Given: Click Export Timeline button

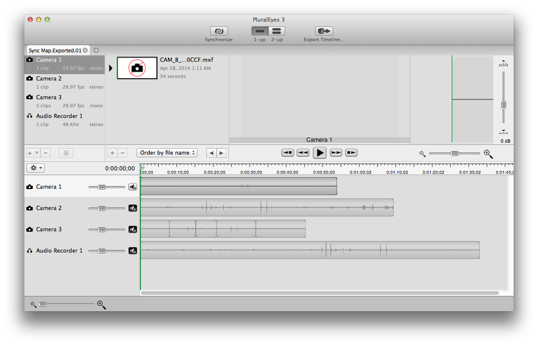Looking at the screenshot, I should coord(324,31).
